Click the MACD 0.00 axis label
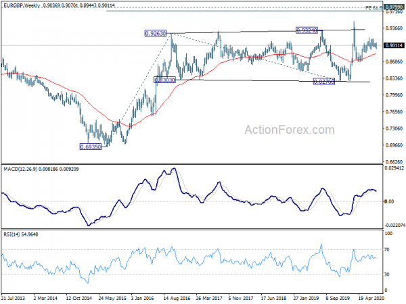 coord(389,201)
